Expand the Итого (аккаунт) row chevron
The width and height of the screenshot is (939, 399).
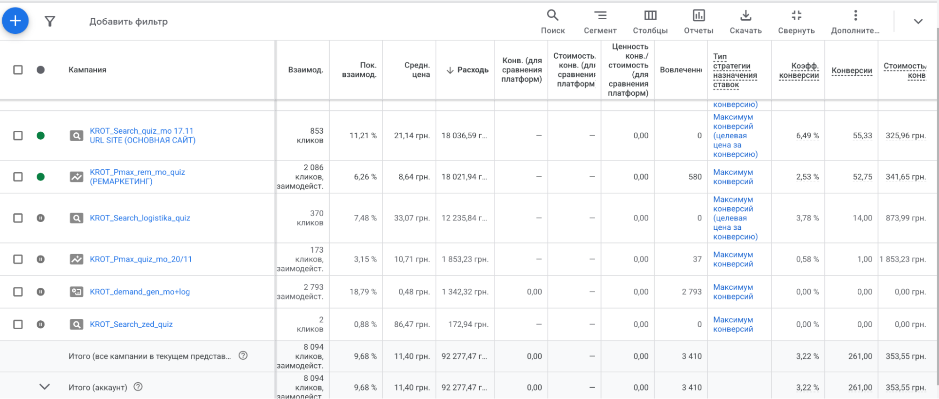[x=45, y=387]
